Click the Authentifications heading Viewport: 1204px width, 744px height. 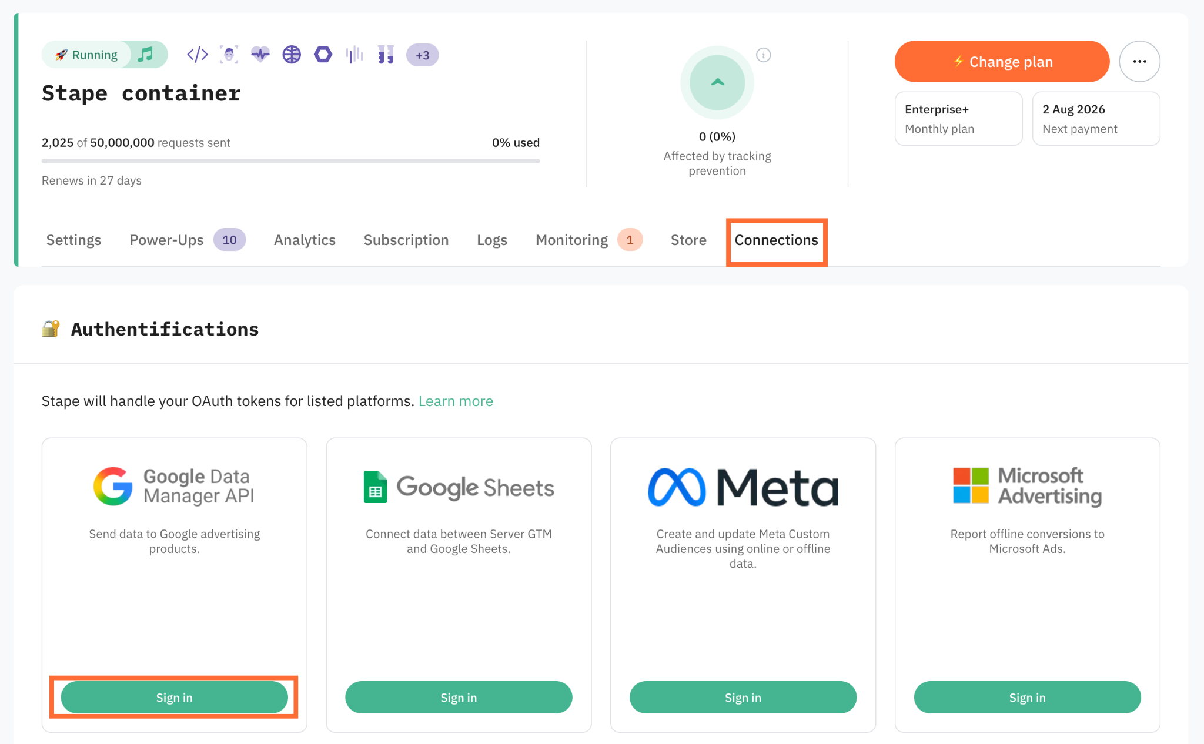(165, 329)
